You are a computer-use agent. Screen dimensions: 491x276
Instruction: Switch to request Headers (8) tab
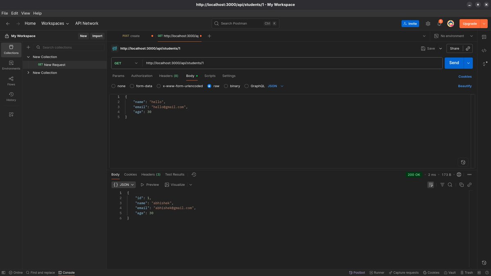(x=169, y=76)
